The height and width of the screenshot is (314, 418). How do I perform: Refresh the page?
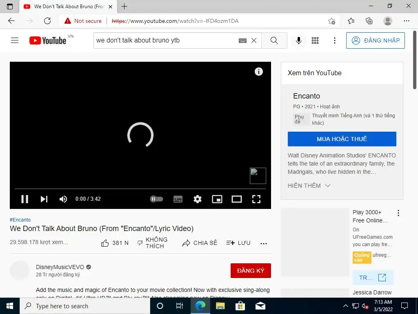(x=47, y=21)
